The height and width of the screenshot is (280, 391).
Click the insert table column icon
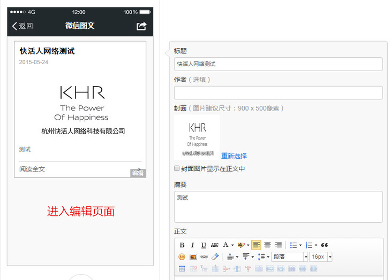237,269
